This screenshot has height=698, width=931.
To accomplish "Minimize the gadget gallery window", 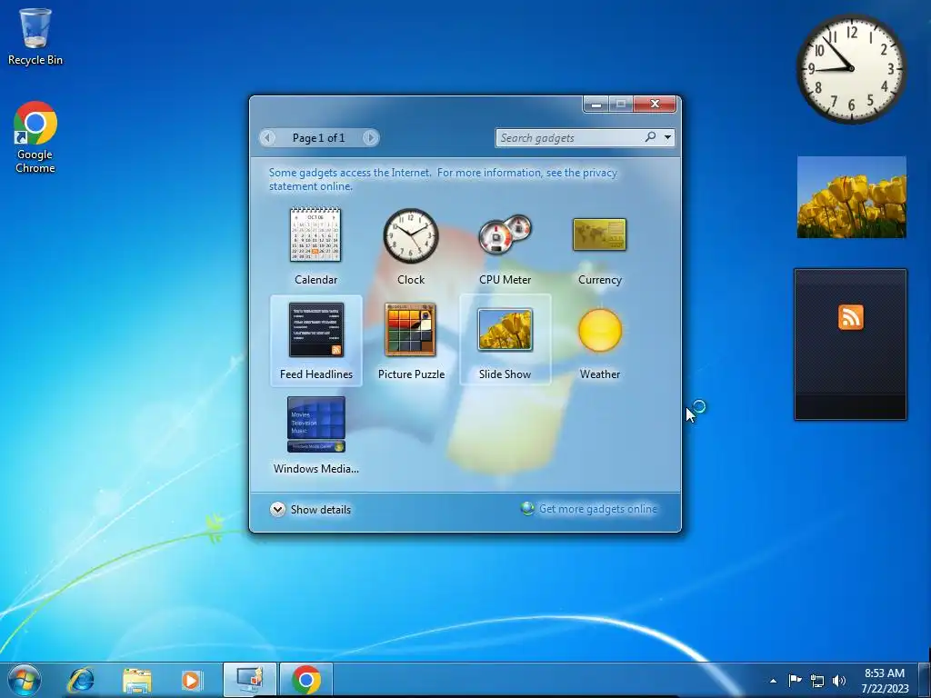I will click(596, 105).
